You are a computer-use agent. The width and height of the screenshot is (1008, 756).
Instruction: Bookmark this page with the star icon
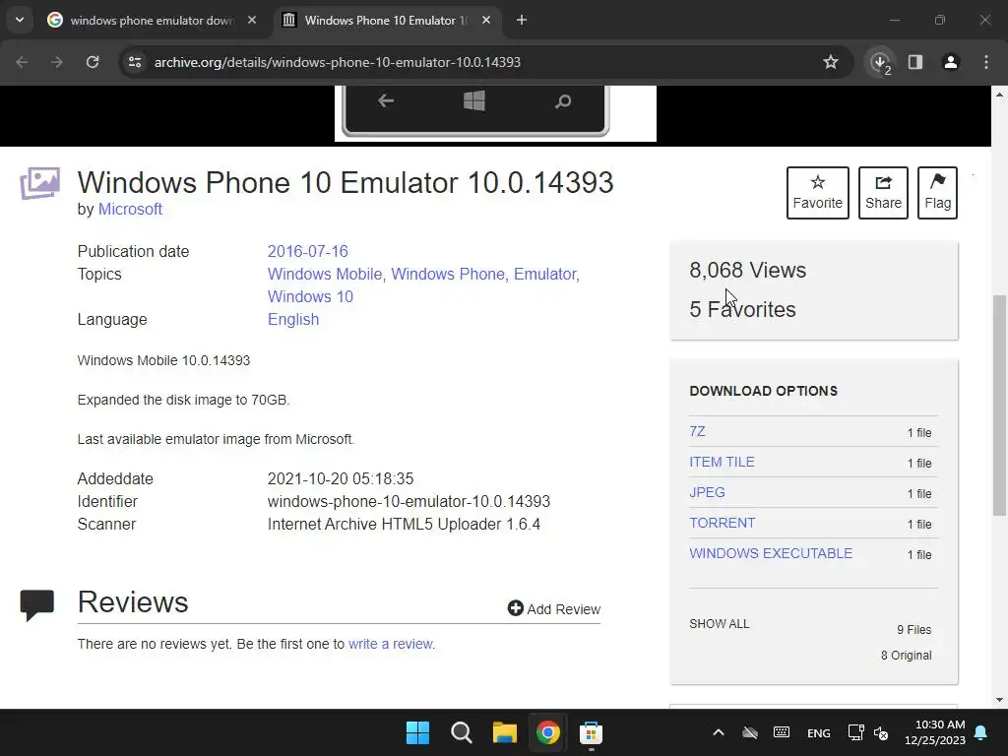coord(831,62)
